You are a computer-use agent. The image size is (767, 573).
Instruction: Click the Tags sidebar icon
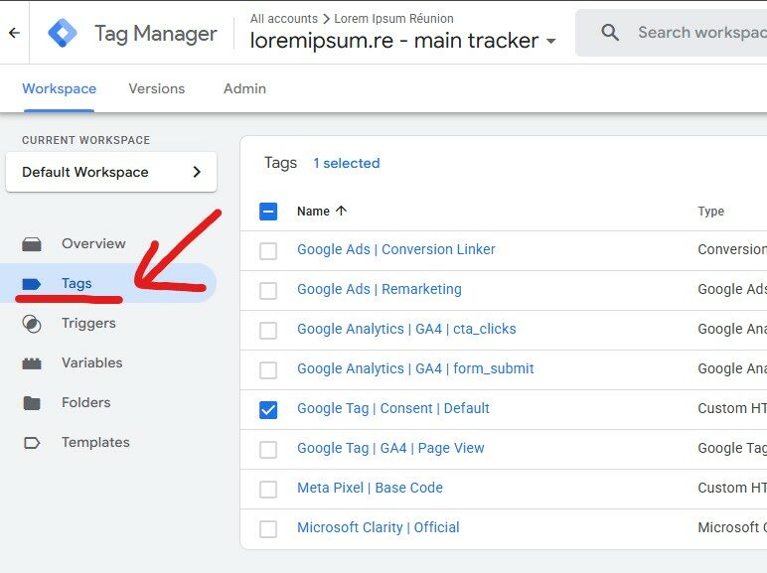pos(32,284)
